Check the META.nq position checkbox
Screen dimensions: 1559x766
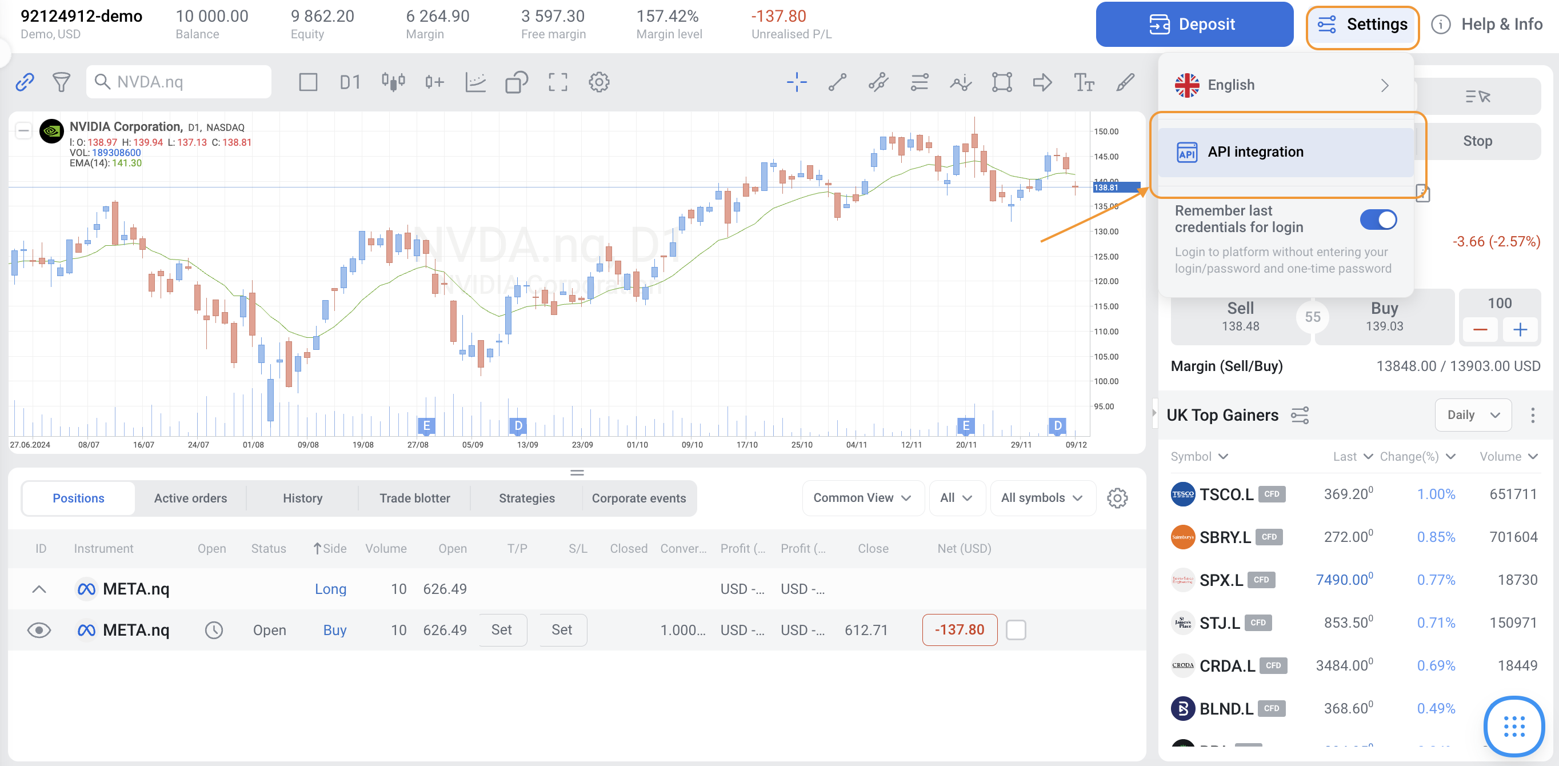tap(1016, 630)
